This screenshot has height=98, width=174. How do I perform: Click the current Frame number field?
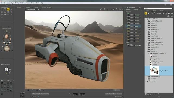pyautogui.click(x=75, y=94)
